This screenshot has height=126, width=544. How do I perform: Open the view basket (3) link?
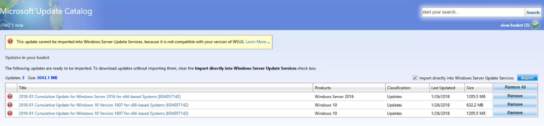point(515,25)
